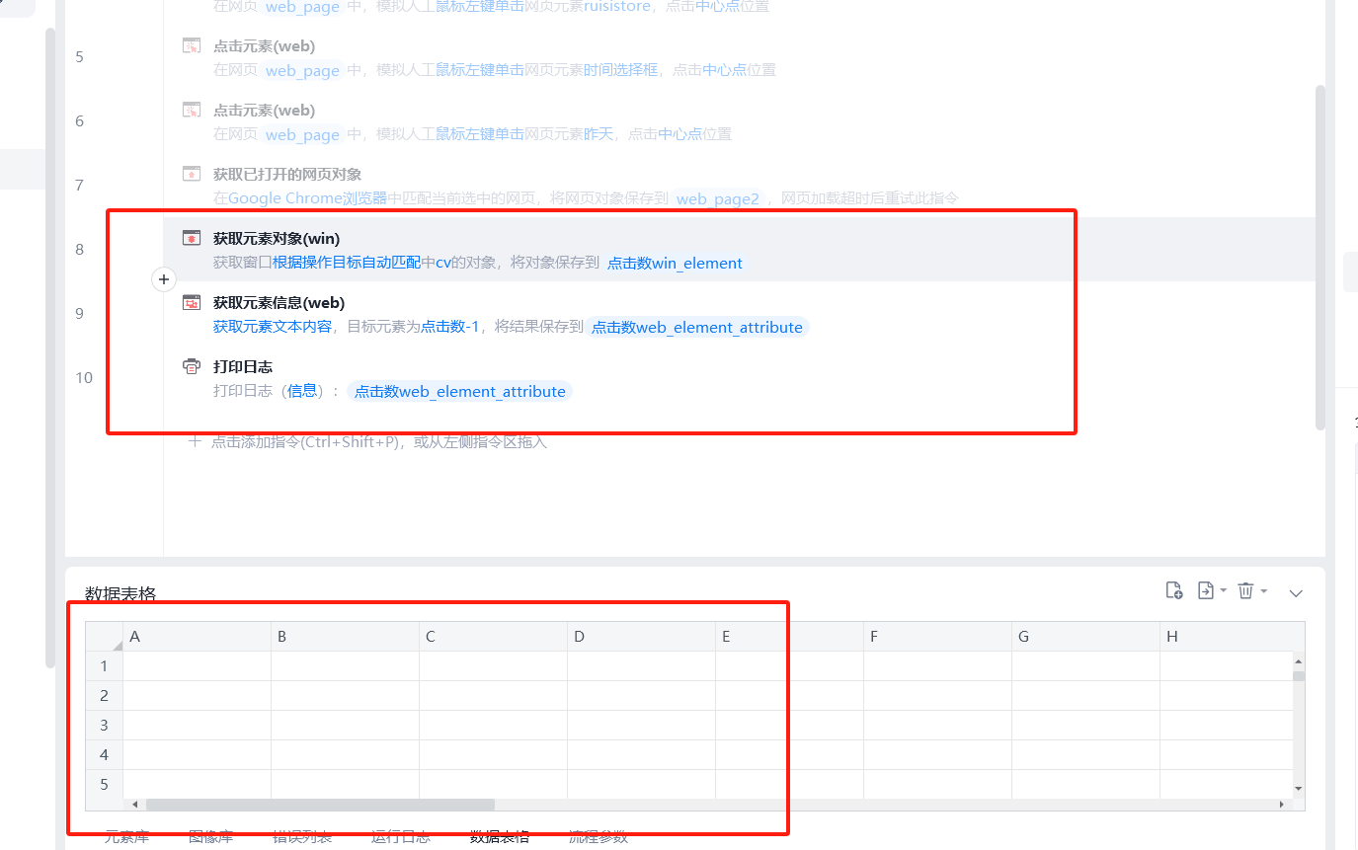Switch to the 流程参数 tab
Viewport: 1358px width, 850px height.
(599, 837)
